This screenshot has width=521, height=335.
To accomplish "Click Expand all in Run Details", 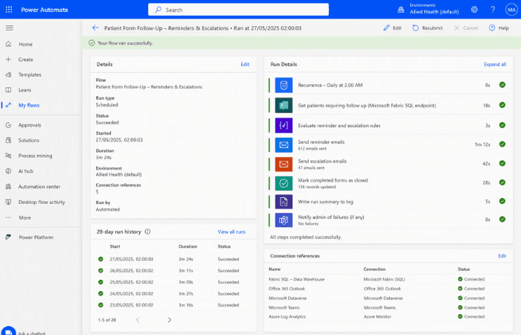I will [x=495, y=65].
